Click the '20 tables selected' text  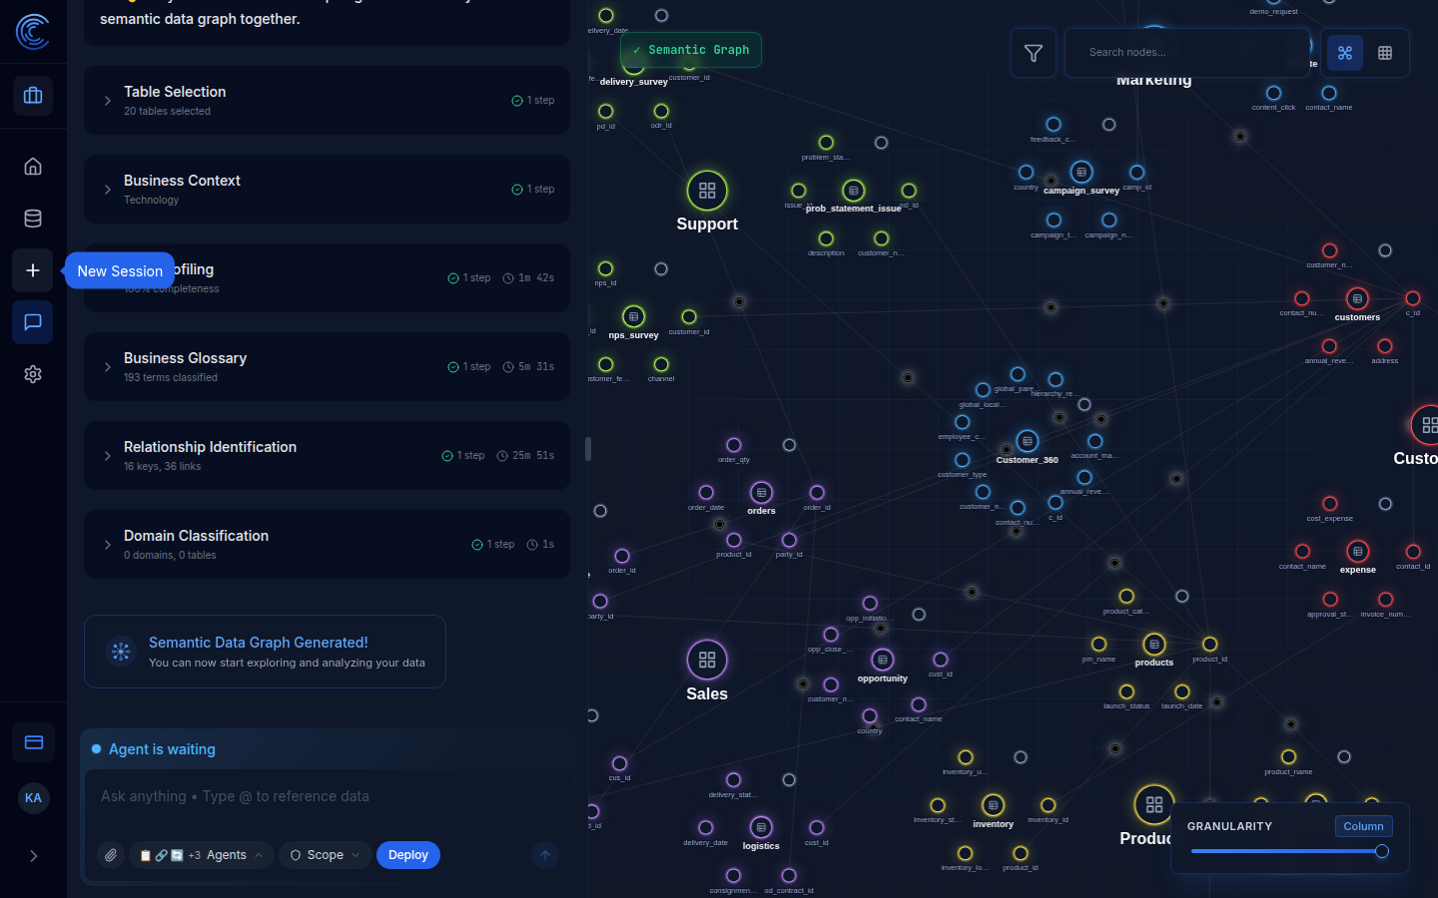click(167, 111)
